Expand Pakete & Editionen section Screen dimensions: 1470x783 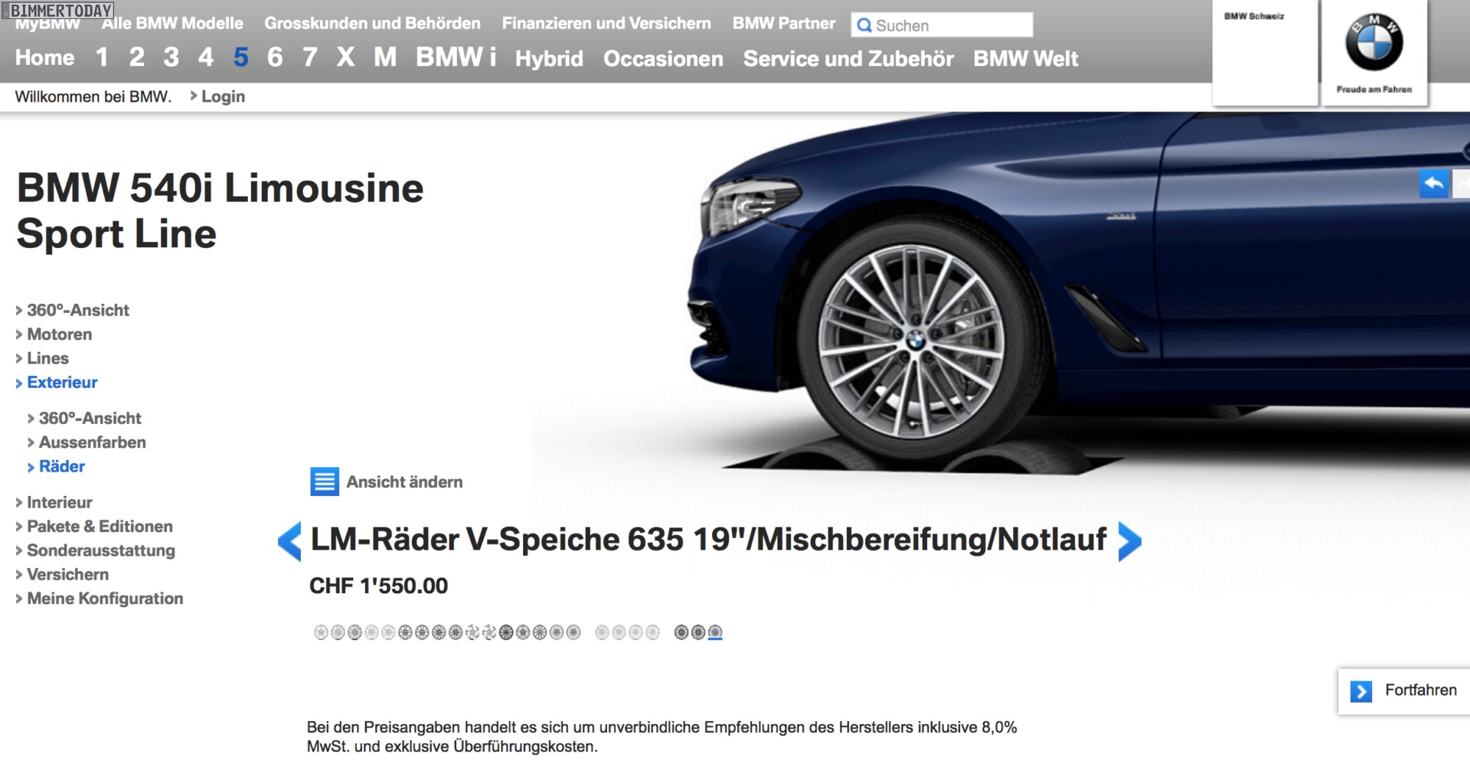point(100,527)
